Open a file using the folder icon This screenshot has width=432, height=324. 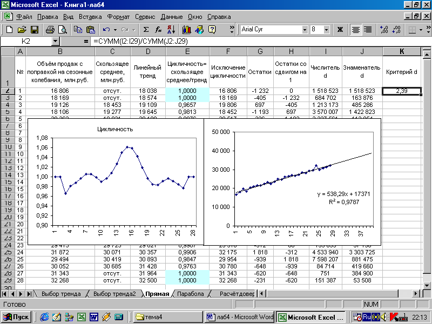pos(22,30)
